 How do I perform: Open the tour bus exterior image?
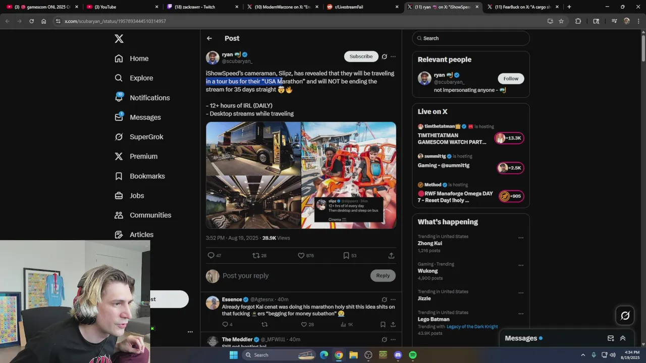253,148
